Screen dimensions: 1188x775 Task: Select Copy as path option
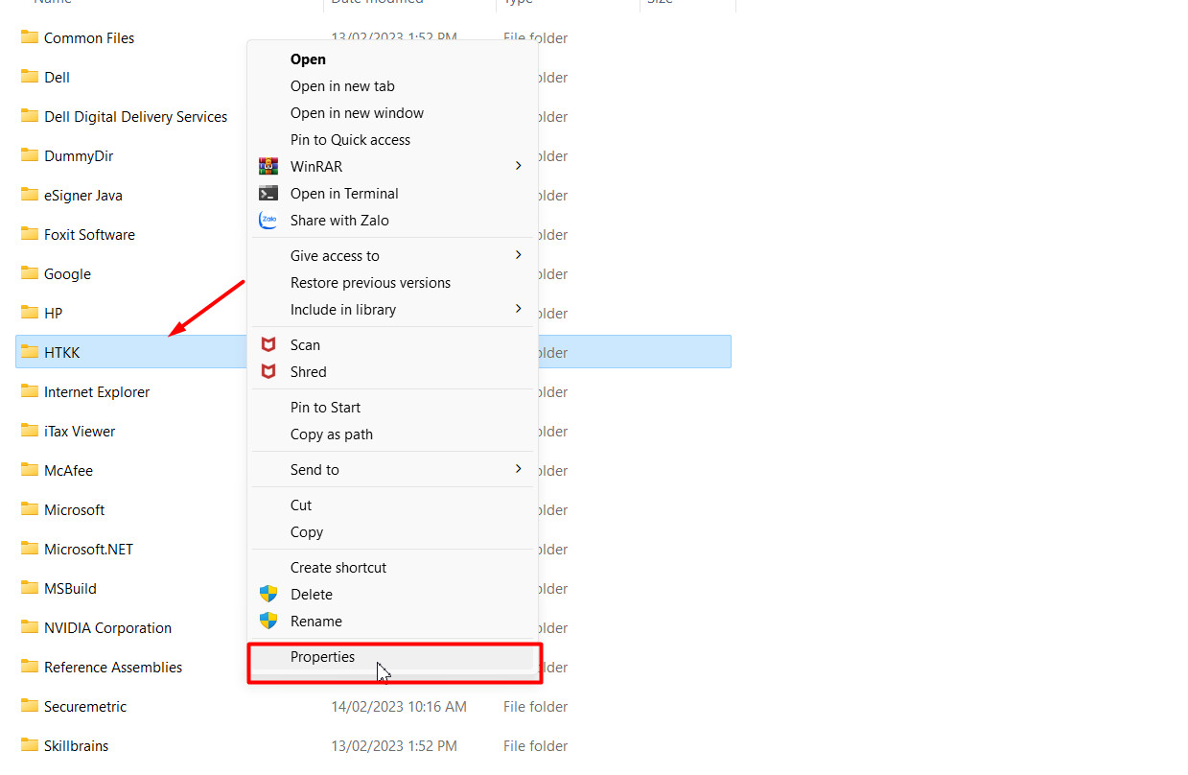(x=331, y=434)
